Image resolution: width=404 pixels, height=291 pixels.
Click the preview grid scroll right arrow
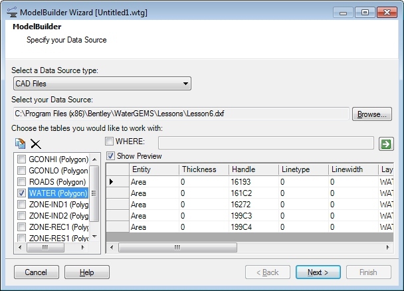(x=388, y=247)
